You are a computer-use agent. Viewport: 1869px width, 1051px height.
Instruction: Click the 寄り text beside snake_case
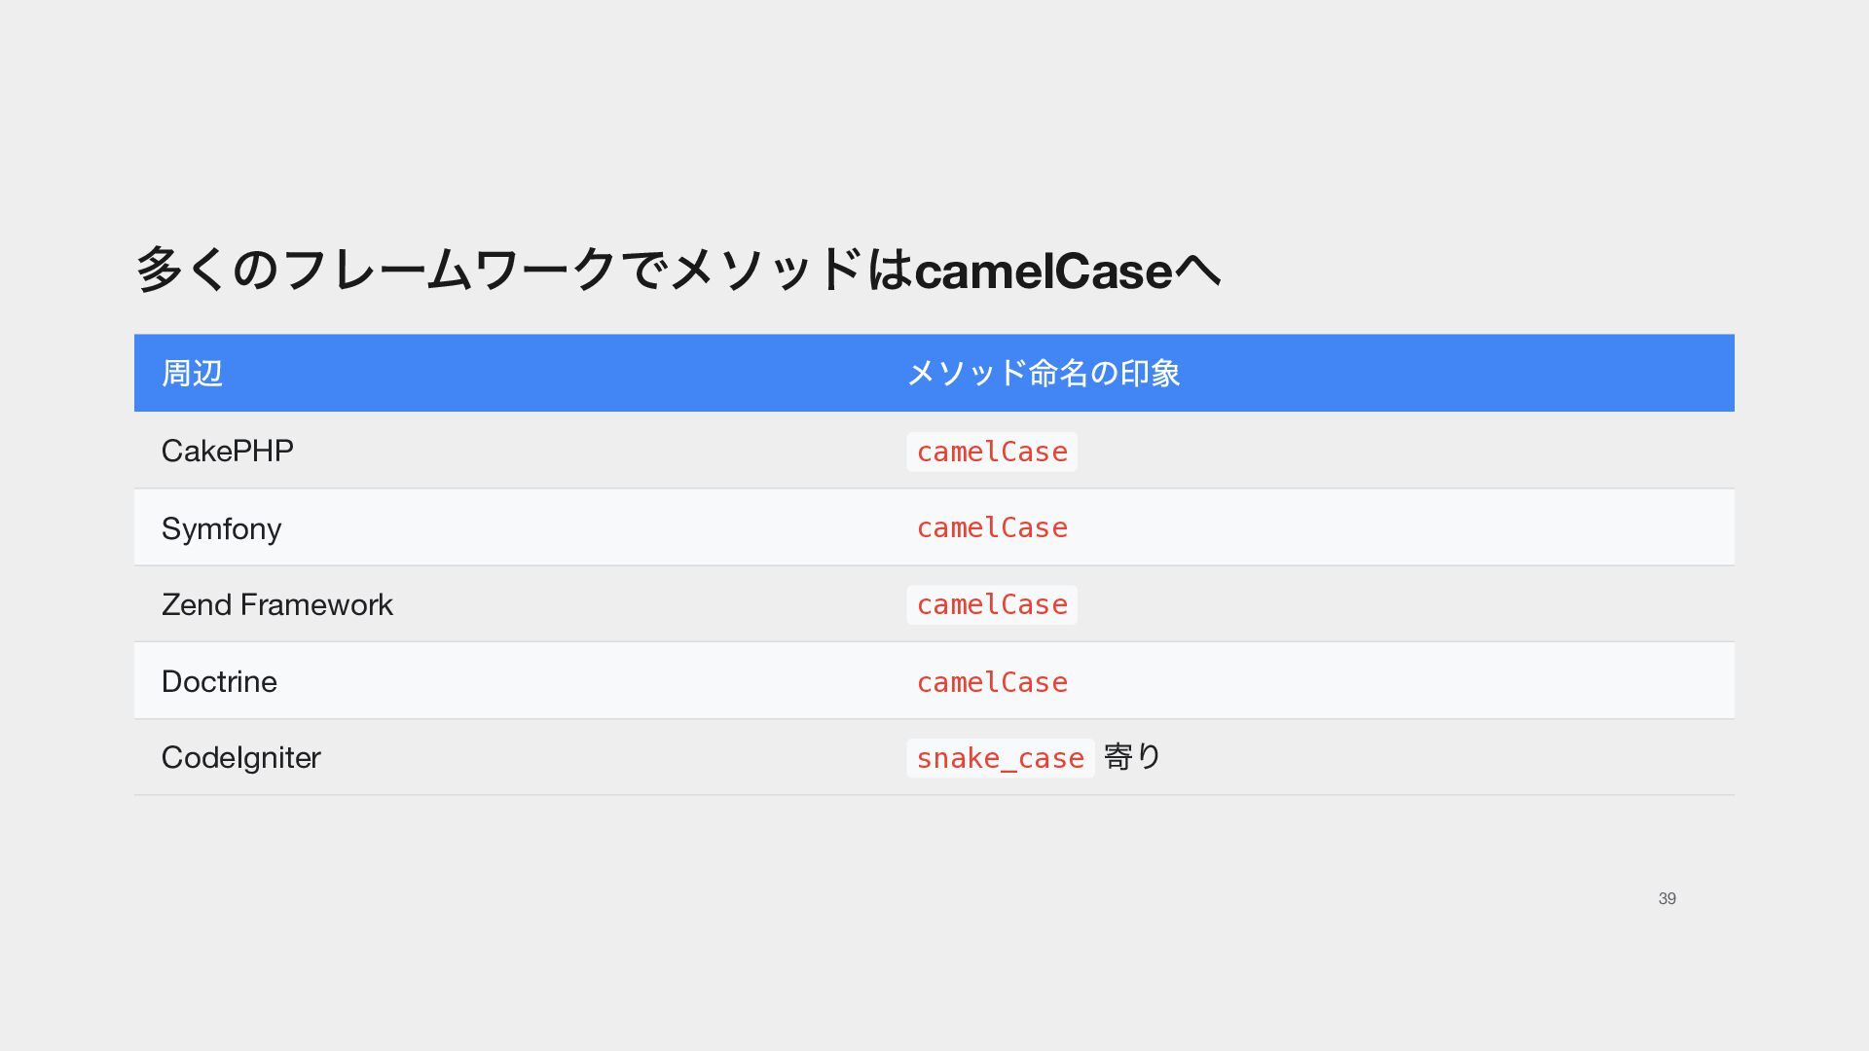[x=1133, y=756]
